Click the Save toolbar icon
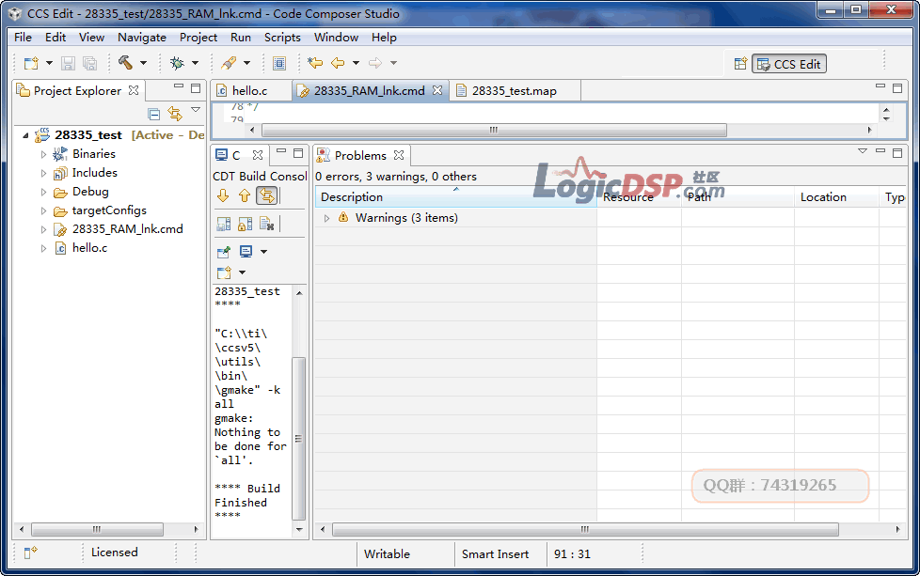The width and height of the screenshot is (920, 576). pos(68,63)
